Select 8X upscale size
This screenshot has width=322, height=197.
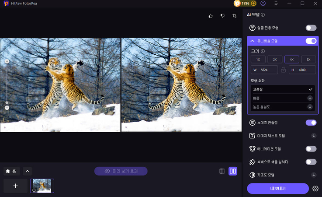[x=308, y=60]
